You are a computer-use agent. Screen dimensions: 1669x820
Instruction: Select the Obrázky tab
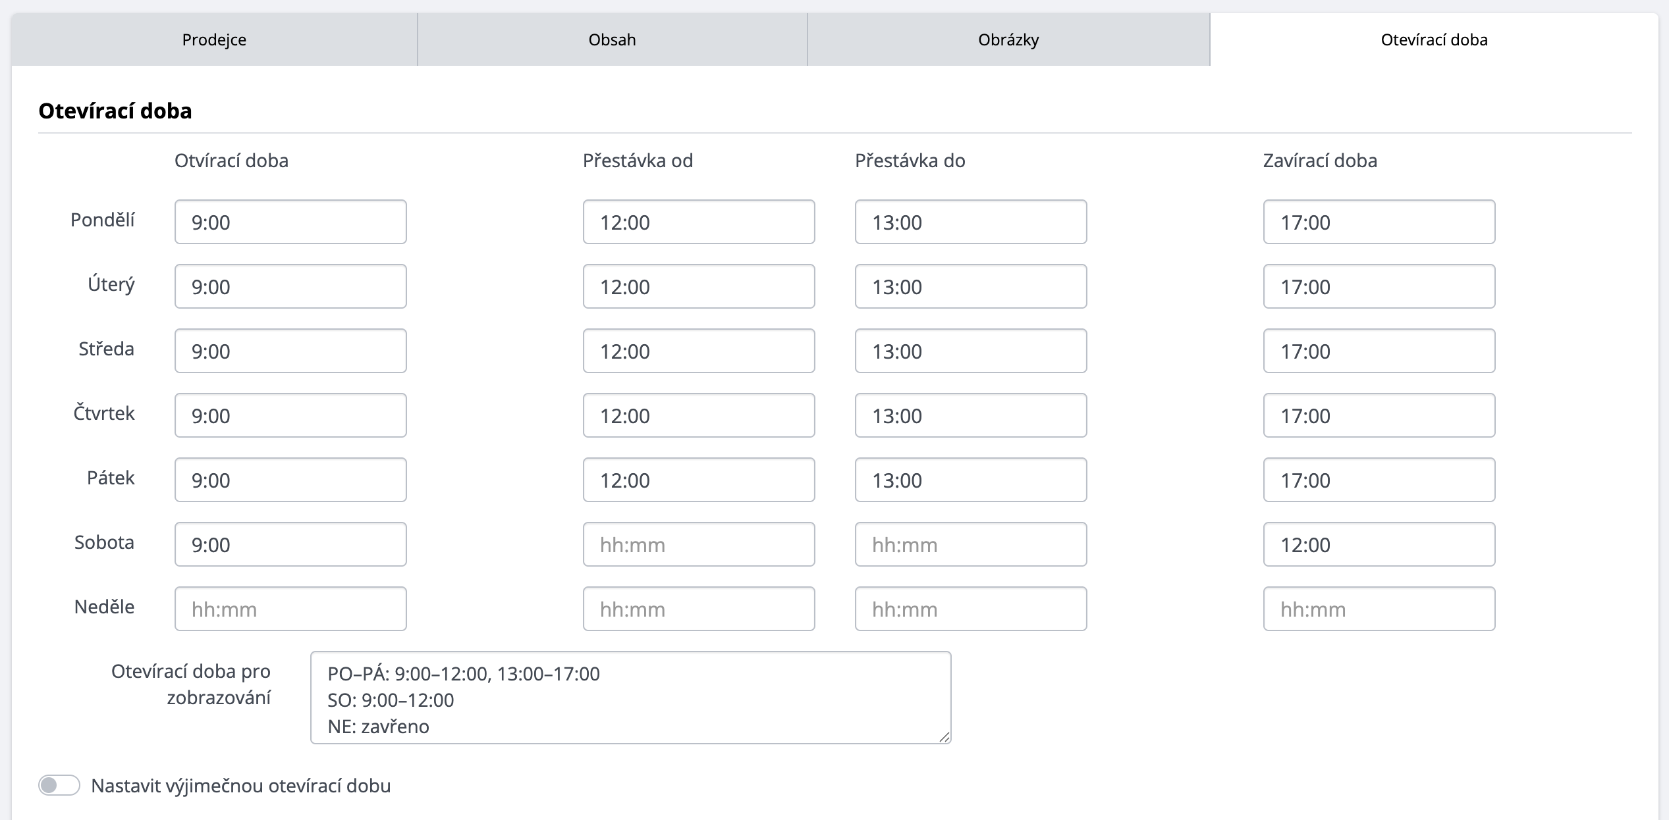coord(1008,39)
